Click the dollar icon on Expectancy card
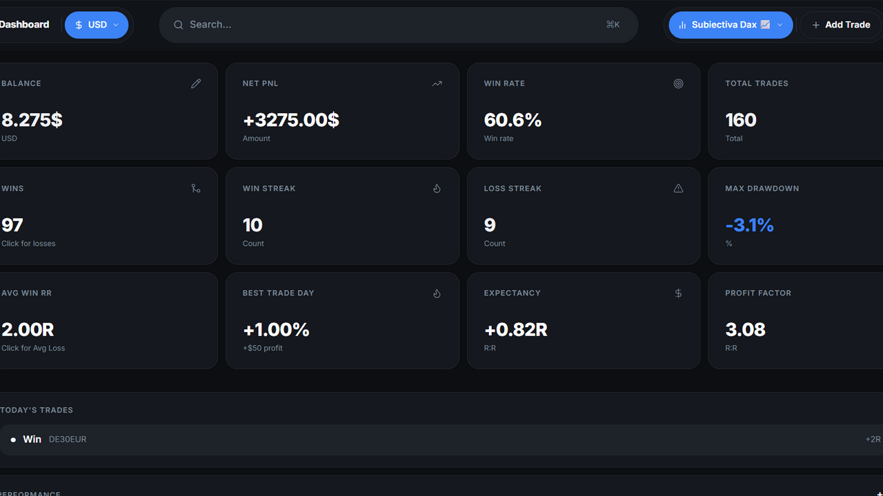Viewport: 883px width, 496px height. pos(678,293)
